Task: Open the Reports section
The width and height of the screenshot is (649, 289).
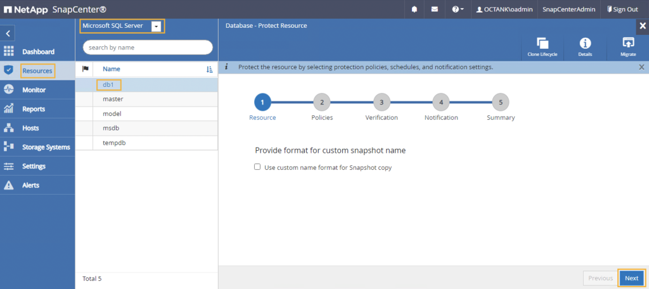Action: pos(34,109)
